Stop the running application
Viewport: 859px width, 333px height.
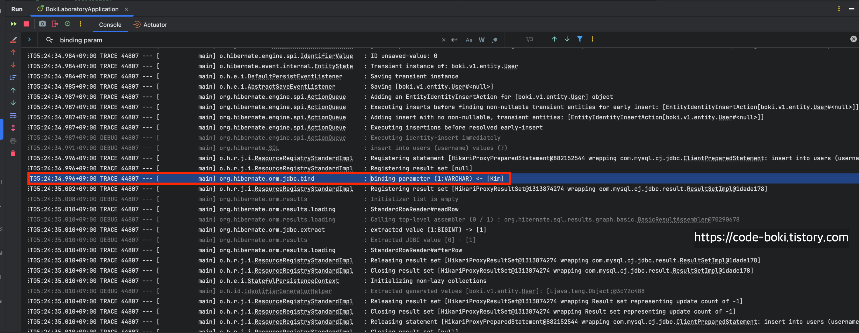click(x=26, y=24)
